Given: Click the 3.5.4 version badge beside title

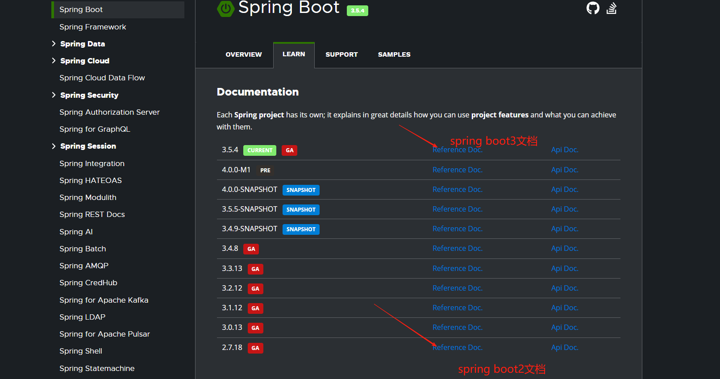Looking at the screenshot, I should [x=358, y=11].
